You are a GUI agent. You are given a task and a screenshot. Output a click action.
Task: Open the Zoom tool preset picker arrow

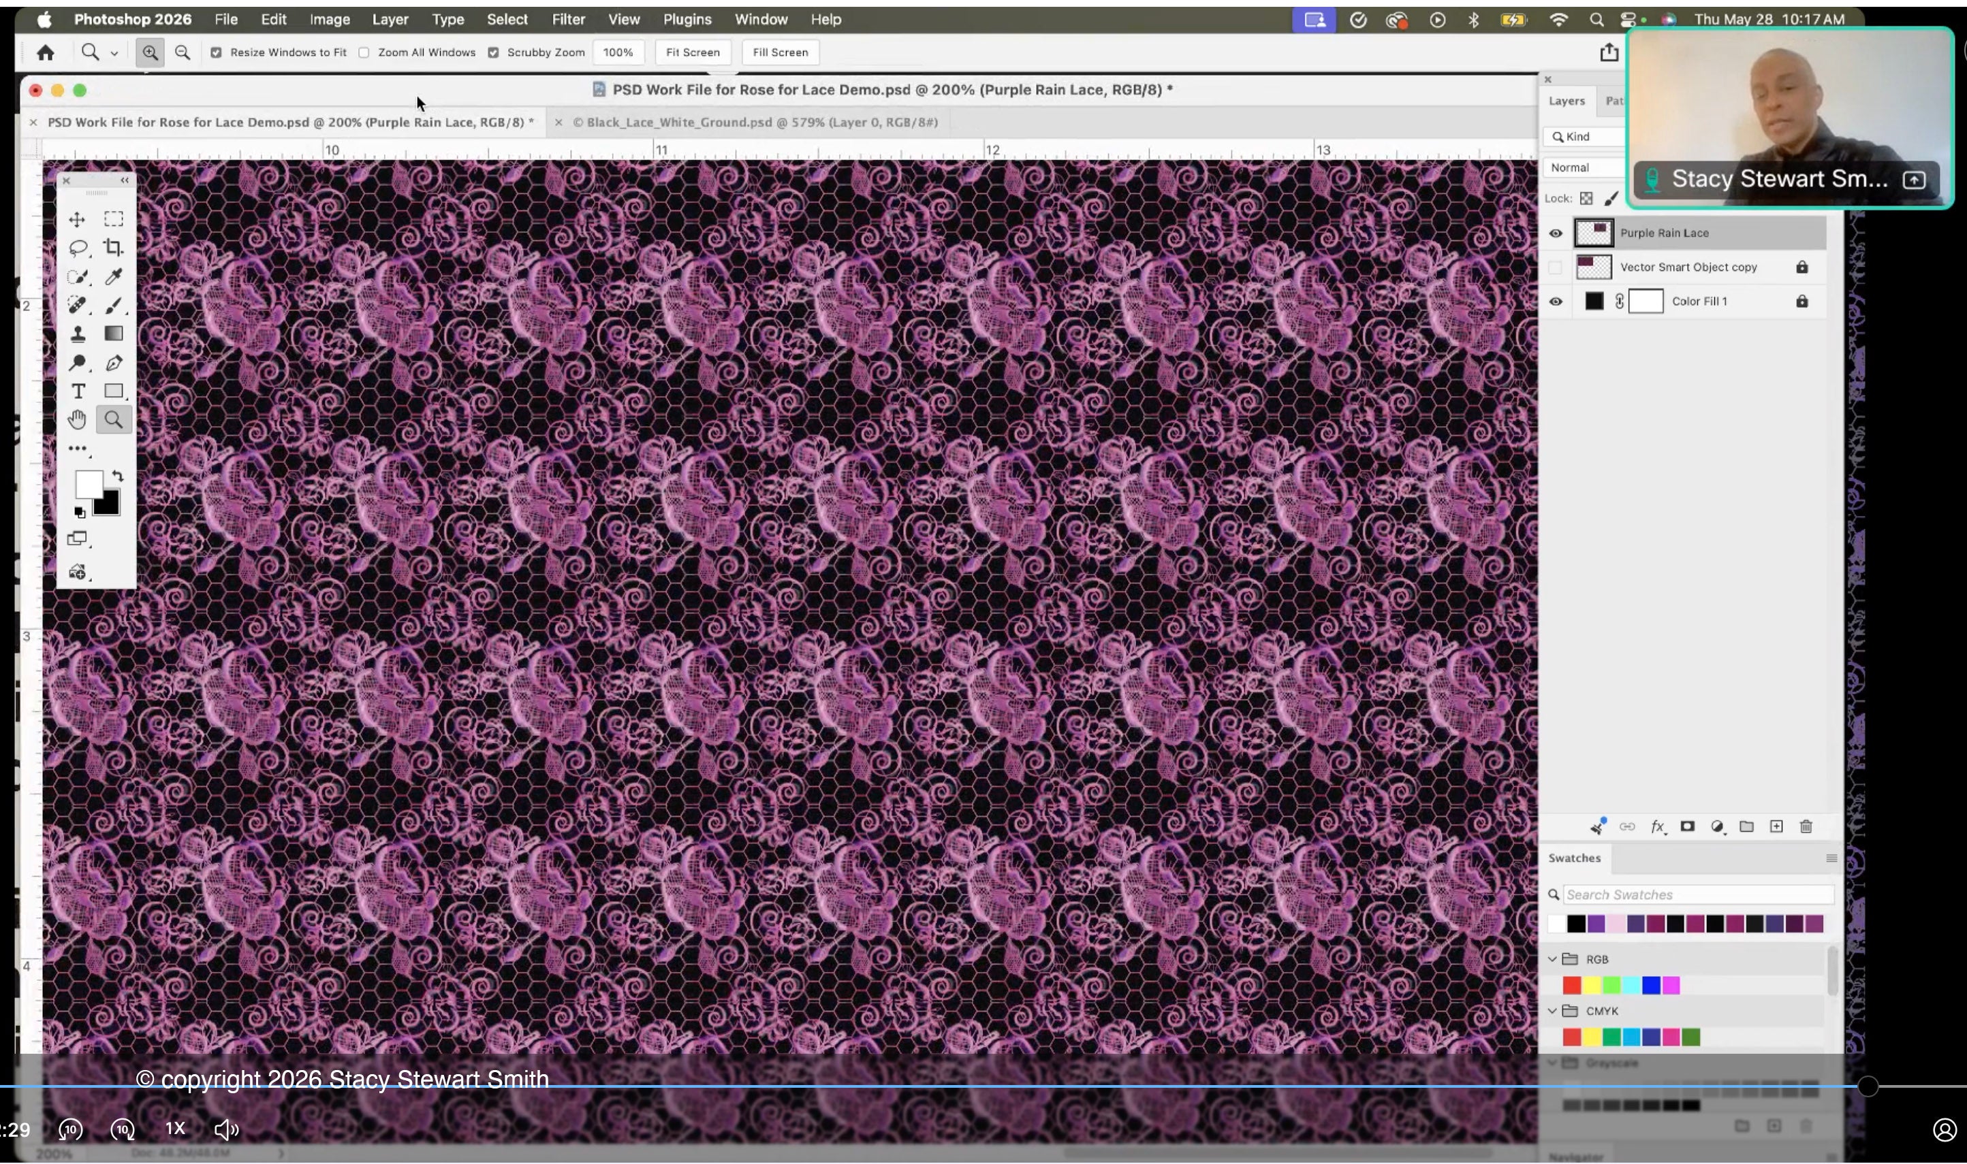click(x=114, y=53)
